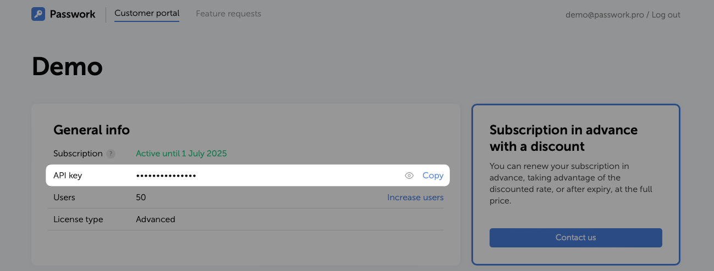This screenshot has height=271, width=714.
Task: Click the Users count value 50
Action: click(141, 197)
